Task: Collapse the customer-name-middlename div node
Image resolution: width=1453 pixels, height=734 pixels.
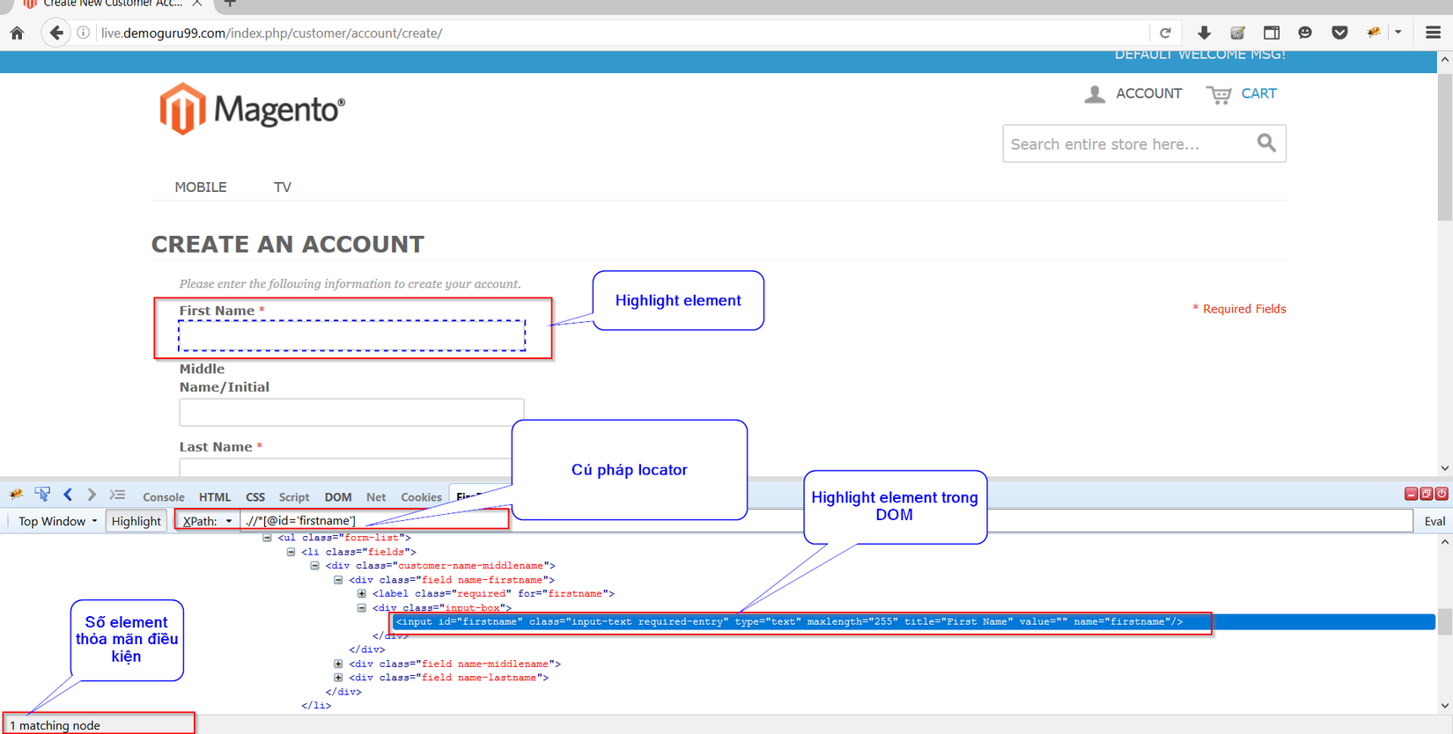Action: (314, 566)
